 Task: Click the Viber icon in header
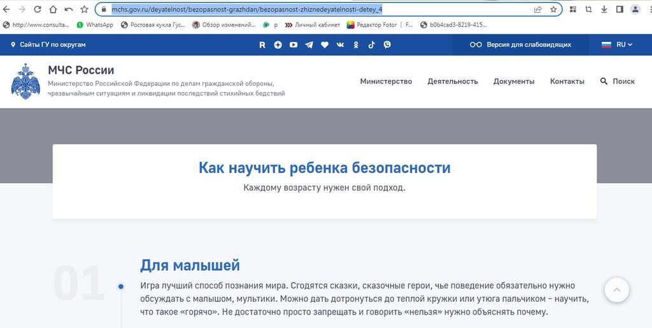[x=387, y=44]
